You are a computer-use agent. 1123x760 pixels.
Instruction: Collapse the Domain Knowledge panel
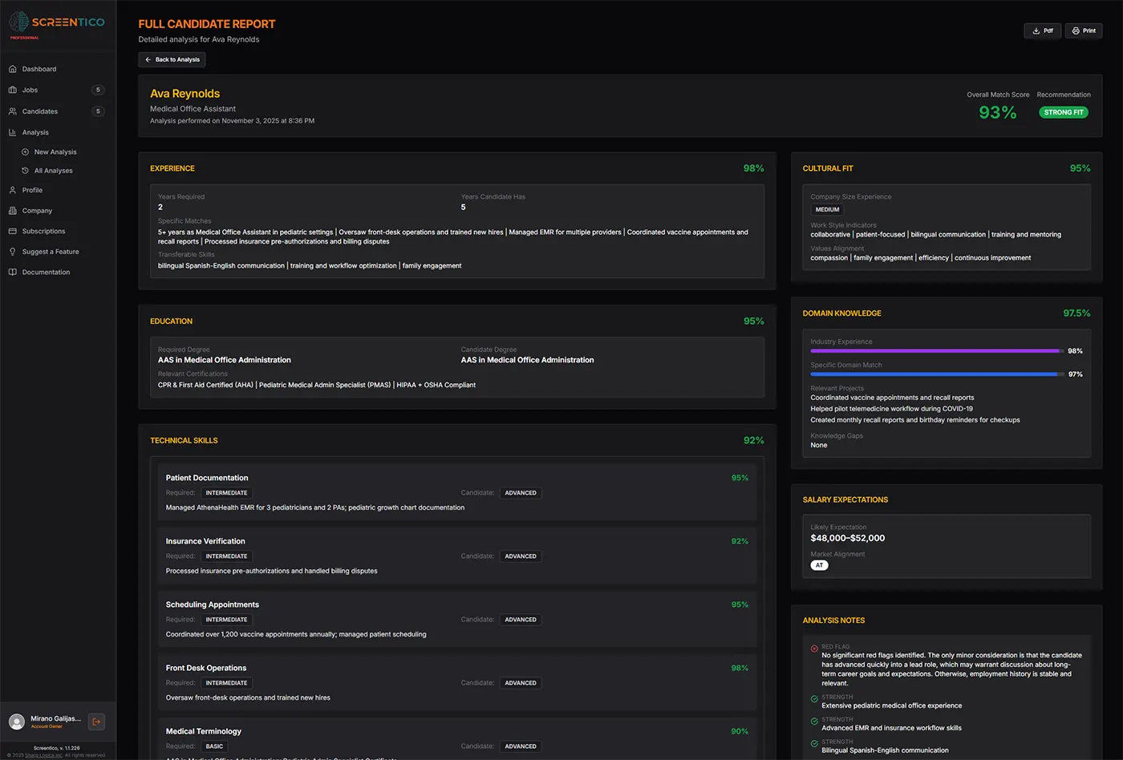click(842, 313)
